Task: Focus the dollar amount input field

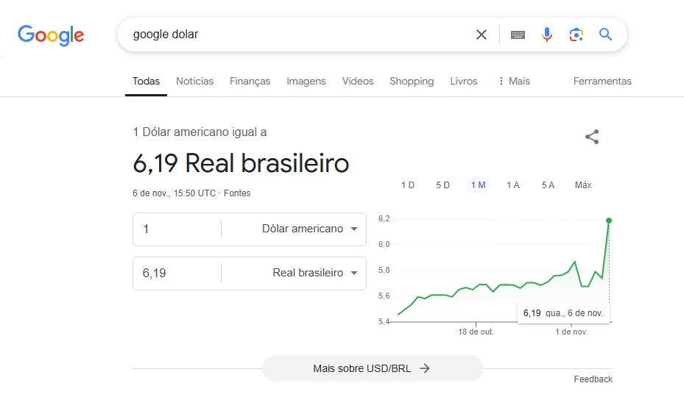Action: coord(177,229)
